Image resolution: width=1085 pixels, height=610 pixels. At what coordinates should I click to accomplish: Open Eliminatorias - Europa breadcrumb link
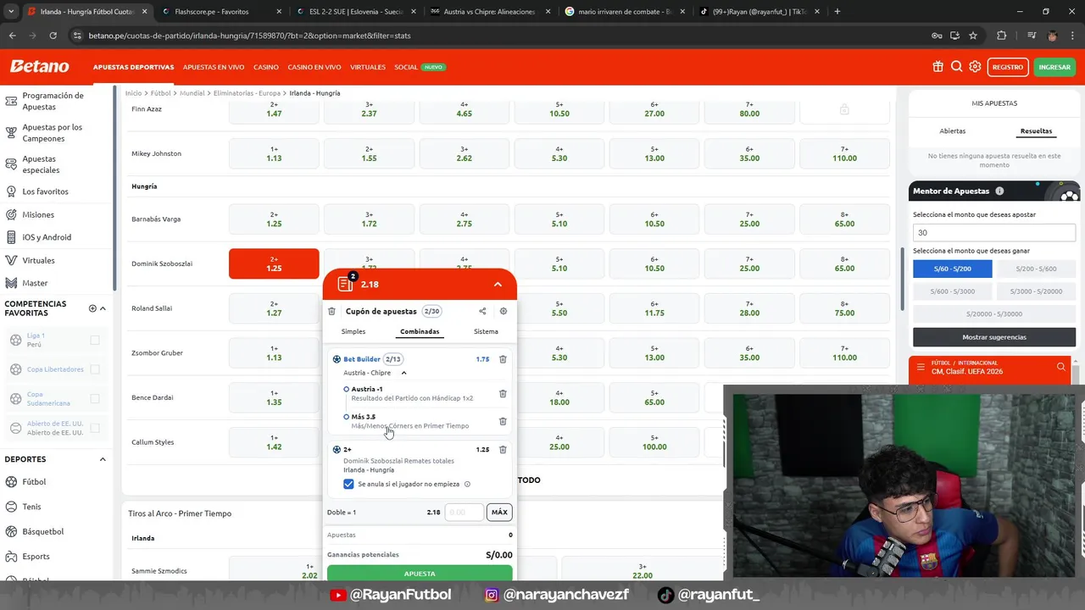(x=247, y=93)
